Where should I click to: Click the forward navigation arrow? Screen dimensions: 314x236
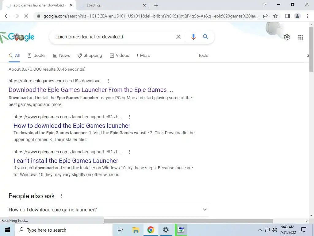[x=17, y=16]
